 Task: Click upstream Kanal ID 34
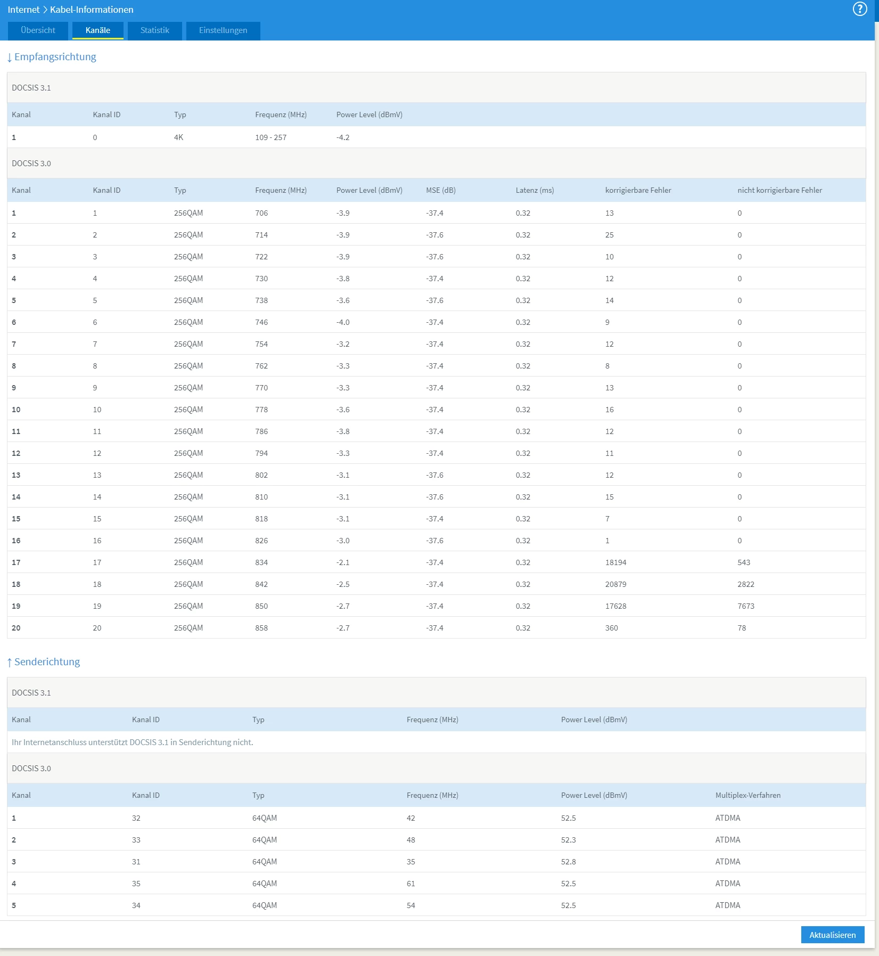coord(136,905)
